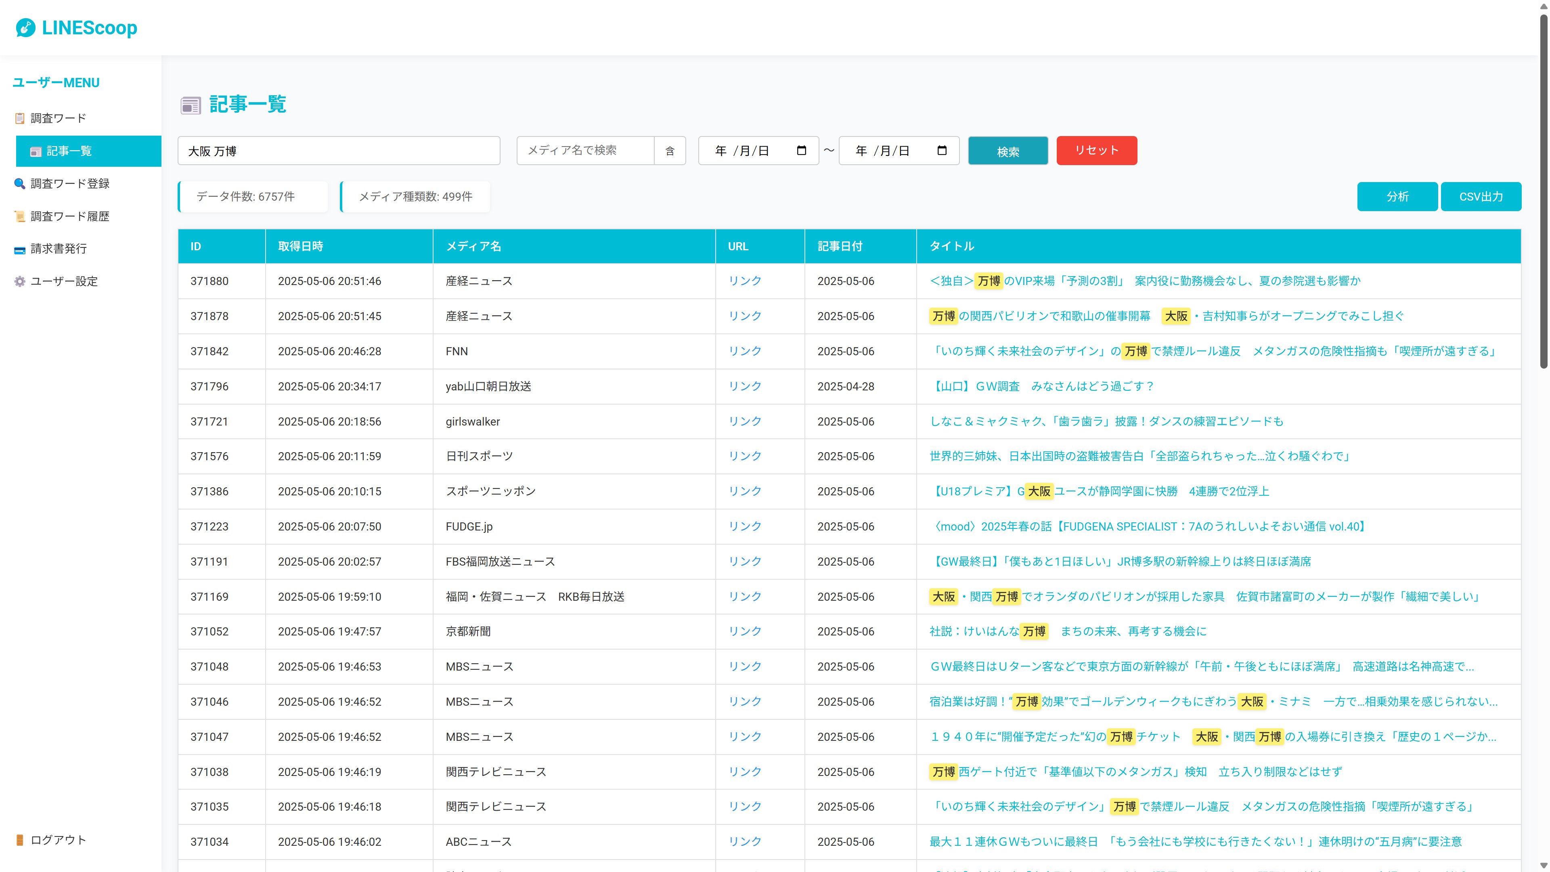Click the LINEScoop logo icon
This screenshot has height=872, width=1550.
click(25, 28)
